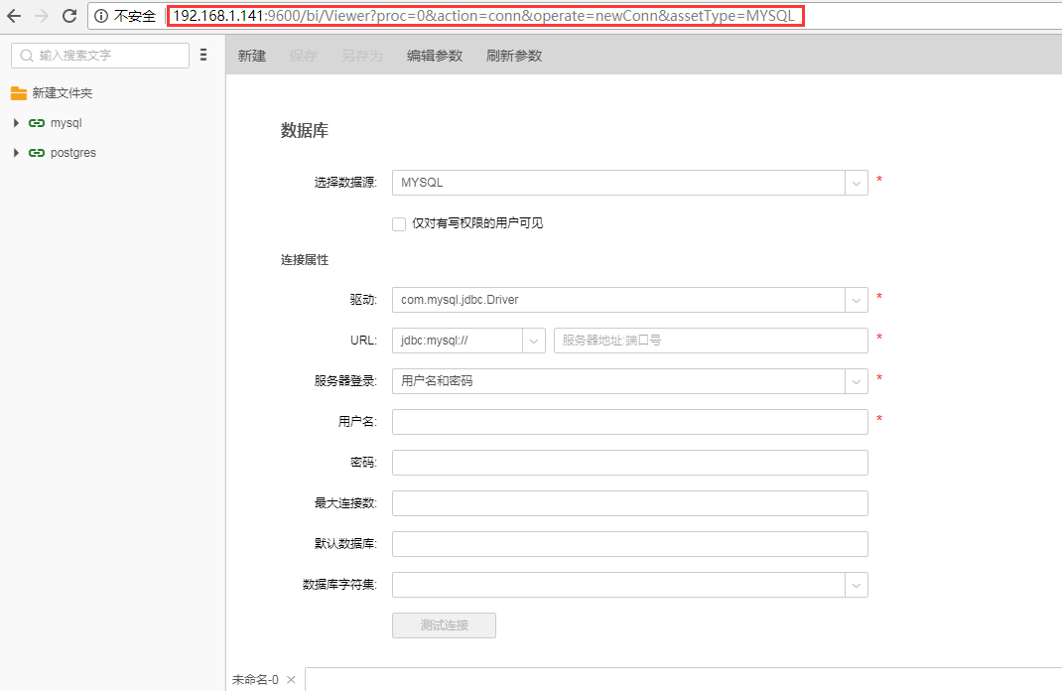Click the 测试连接 button
This screenshot has height=691, width=1062.
445,625
